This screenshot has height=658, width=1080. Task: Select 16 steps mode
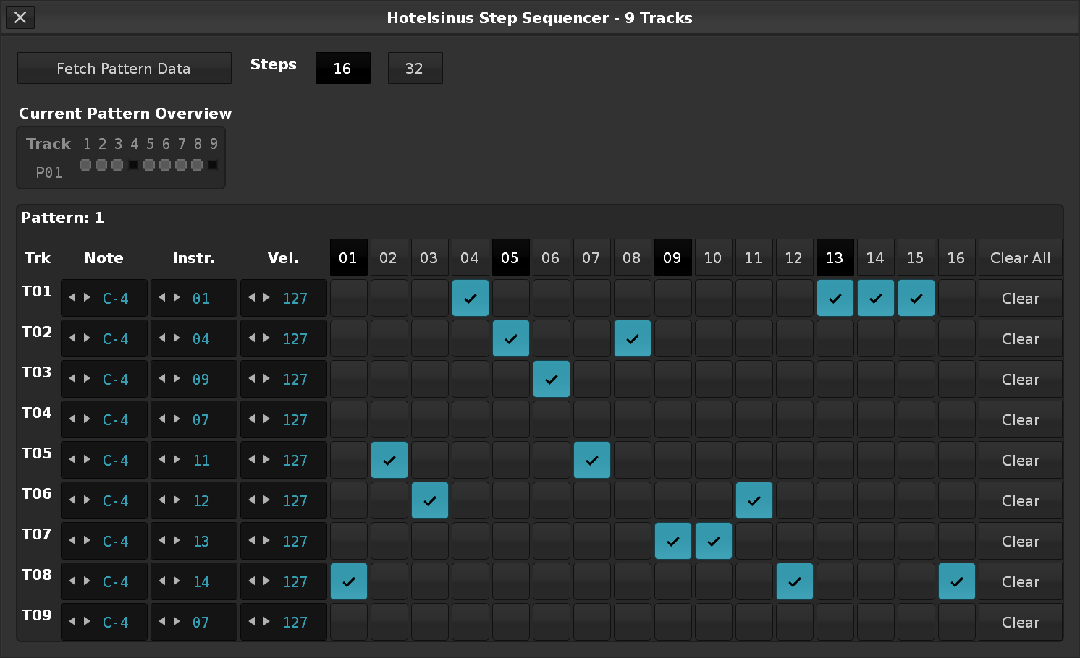(343, 68)
